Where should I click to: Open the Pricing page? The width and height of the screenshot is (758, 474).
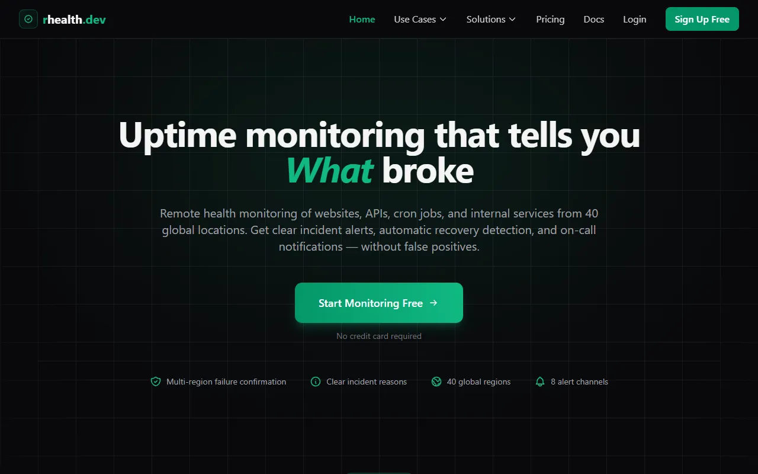[x=550, y=19]
